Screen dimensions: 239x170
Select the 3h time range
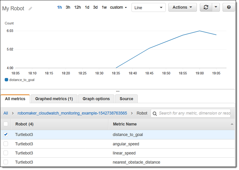coord(68,7)
